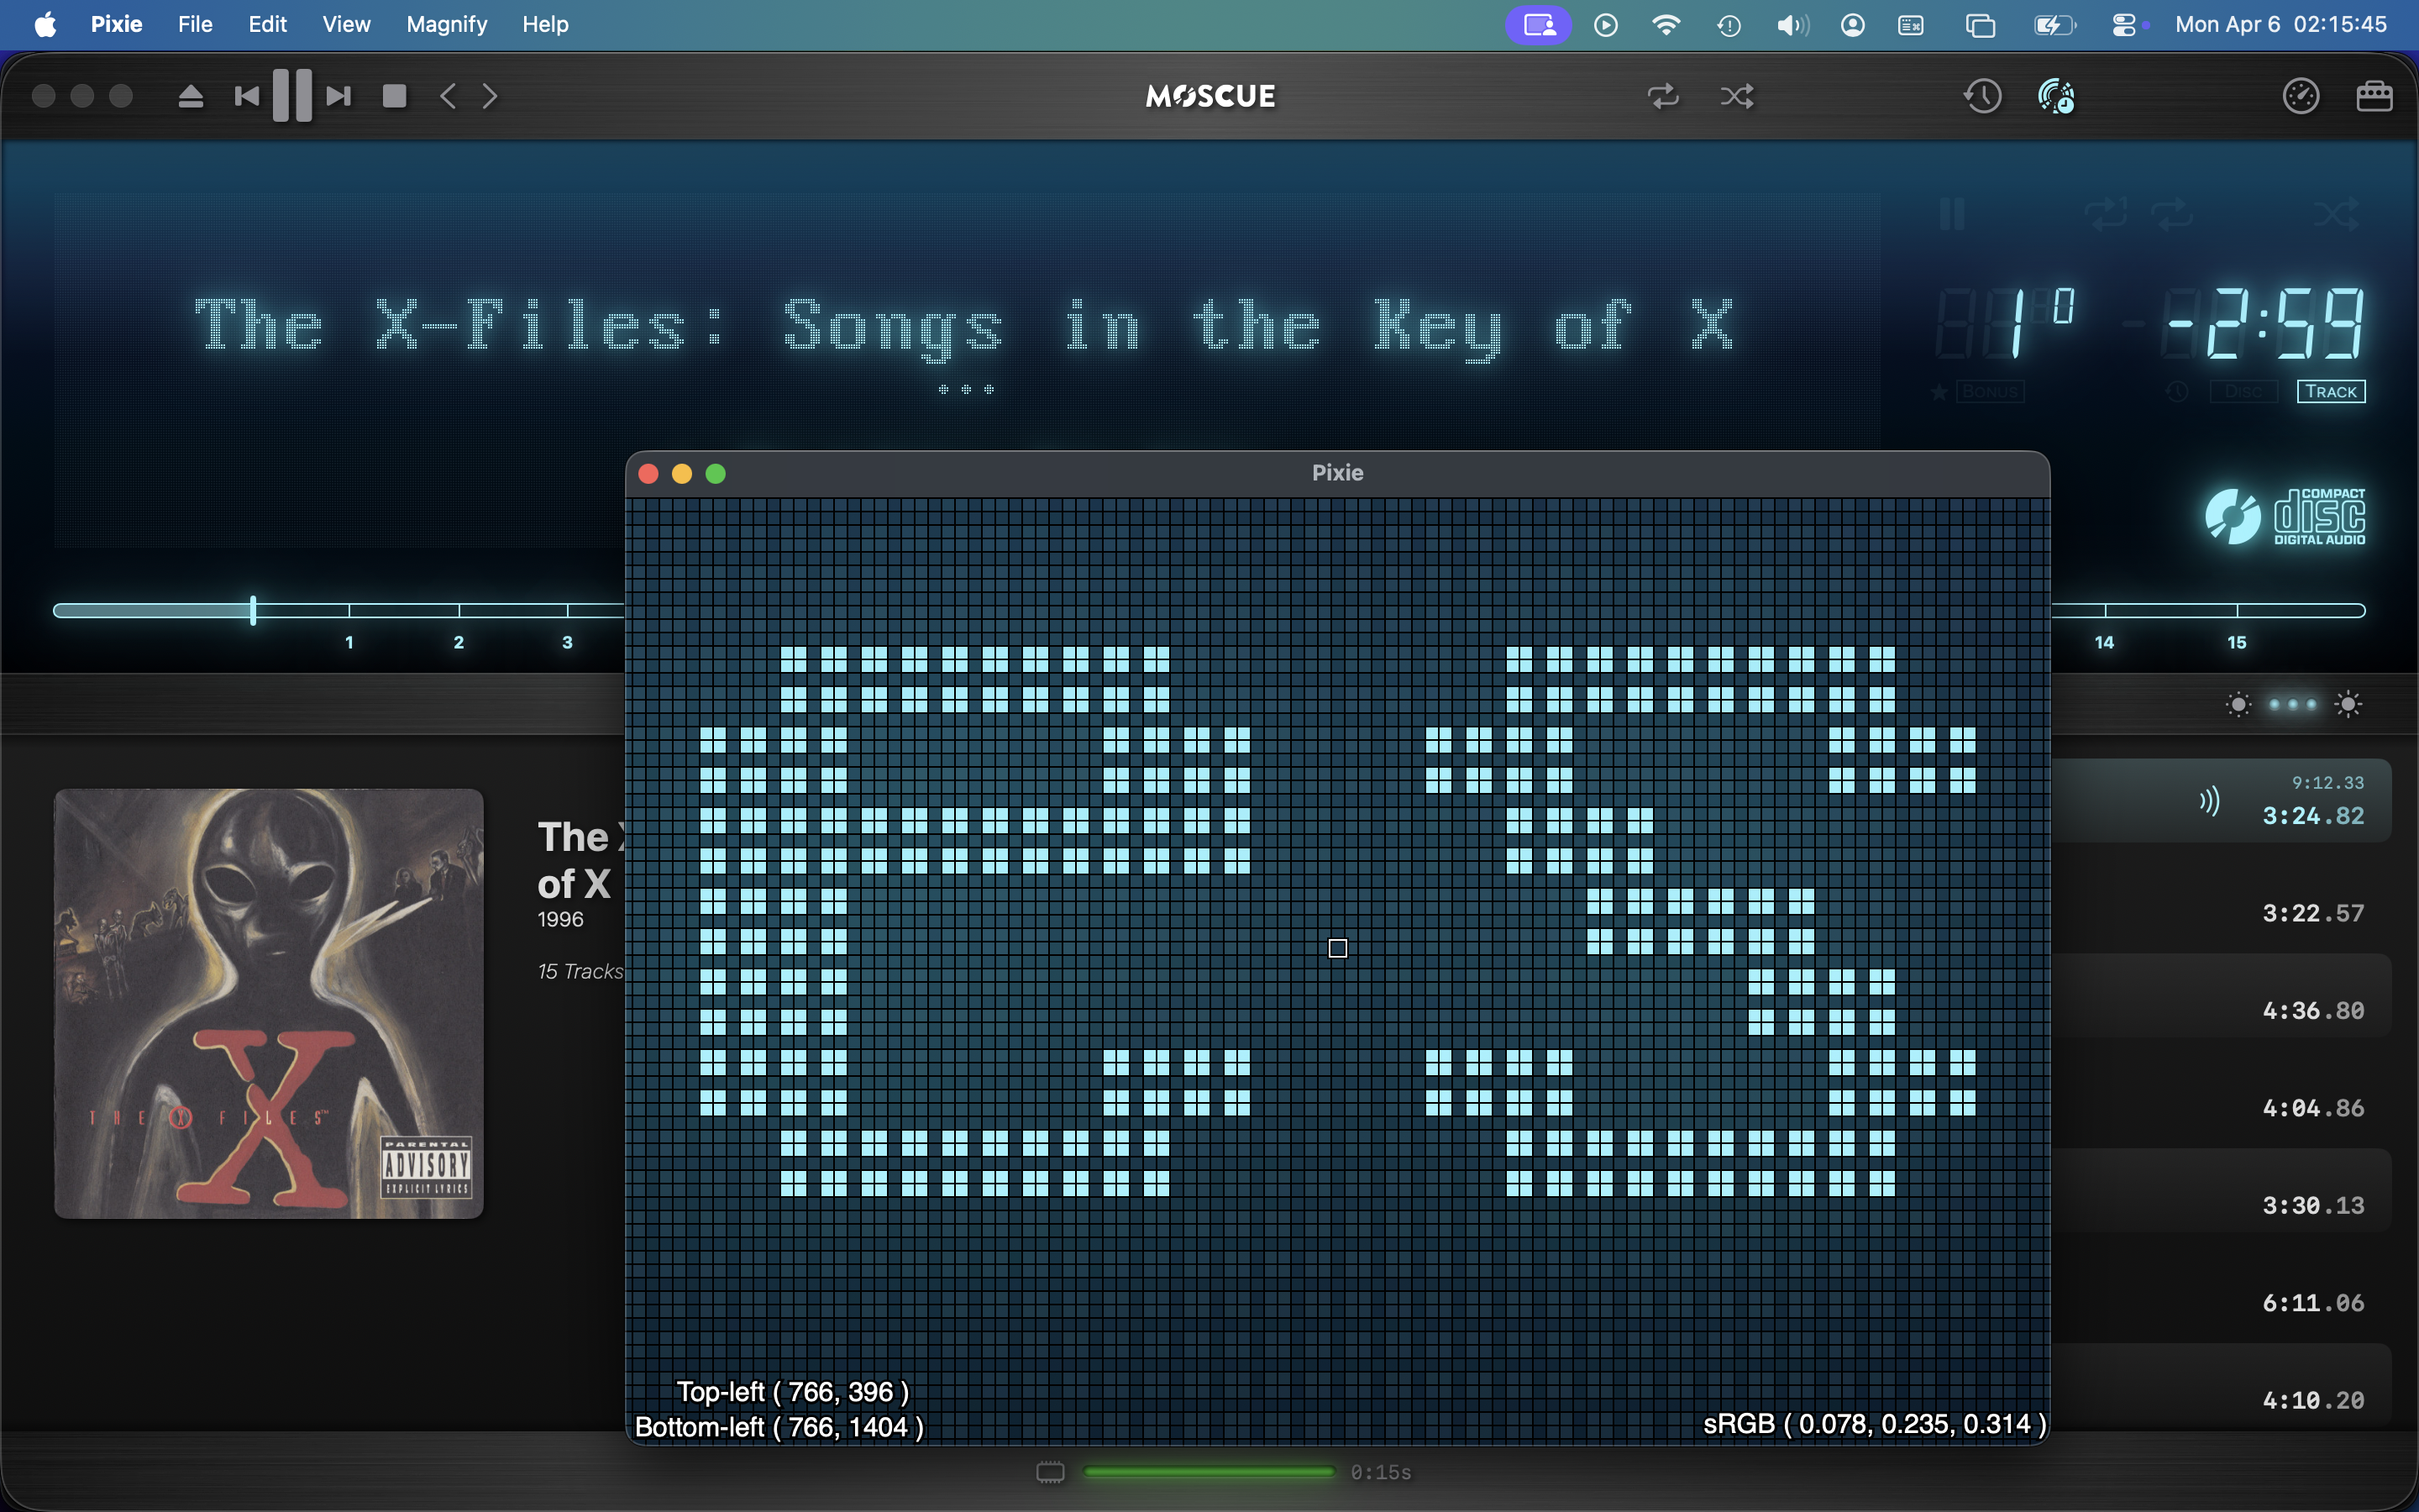Toggle repeat mode in the toolbar
Image resolution: width=2419 pixels, height=1512 pixels.
pyautogui.click(x=1663, y=96)
